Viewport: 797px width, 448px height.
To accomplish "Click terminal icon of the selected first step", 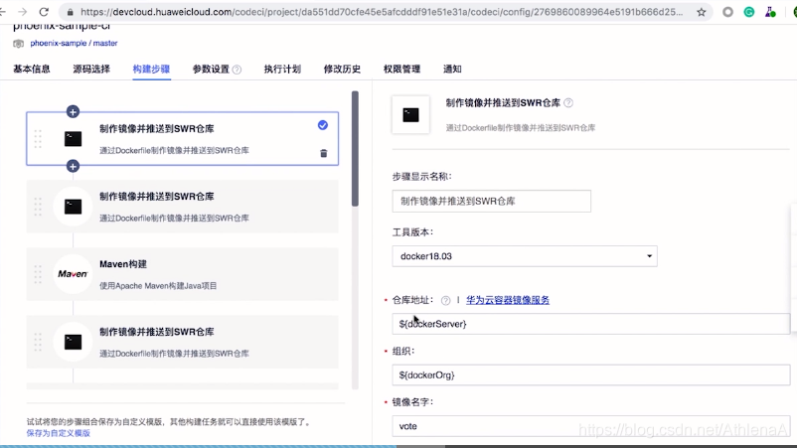I will (x=73, y=139).
